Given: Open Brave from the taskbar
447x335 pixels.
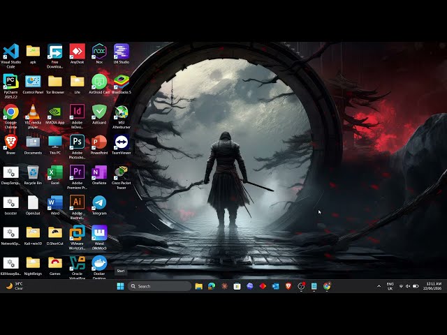Looking at the screenshot, I should pyautogui.click(x=288, y=286).
